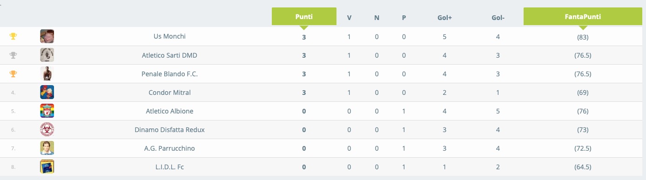The image size is (646, 180).
Task: Open the Us Monchi team avatar
Action: tap(47, 36)
